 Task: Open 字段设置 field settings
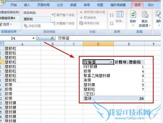(32, 26)
